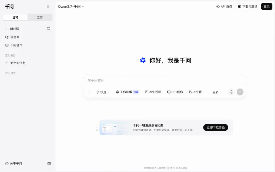Collapse the sidebar with the panel icon
Viewport: 275px width, 172px height.
pos(49,7)
